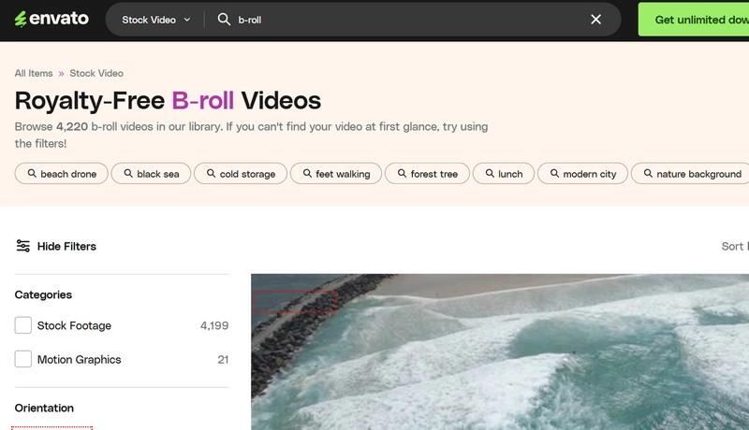The width and height of the screenshot is (749, 430).
Task: Click the Motion Graphics count 21
Action: 223,360
